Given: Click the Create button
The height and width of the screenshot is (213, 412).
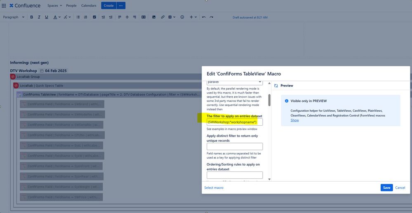Looking at the screenshot, I should (x=108, y=5).
